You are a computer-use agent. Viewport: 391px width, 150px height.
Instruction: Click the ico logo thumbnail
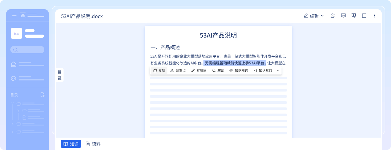[x=16, y=33]
